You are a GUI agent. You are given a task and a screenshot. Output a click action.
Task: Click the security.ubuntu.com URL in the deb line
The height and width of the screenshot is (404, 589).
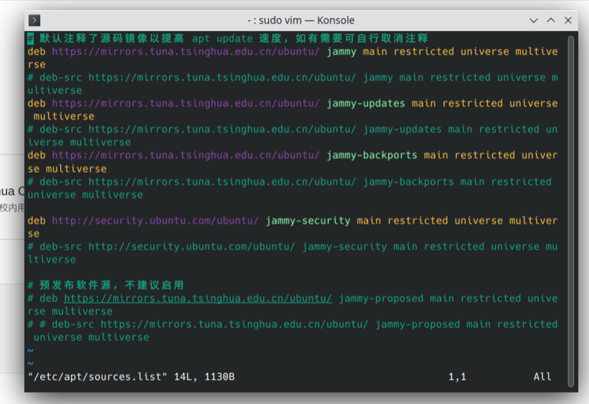click(155, 220)
